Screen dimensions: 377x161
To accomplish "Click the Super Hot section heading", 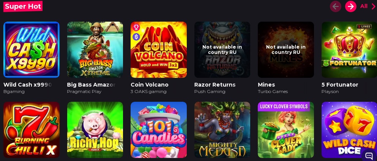I will tap(23, 6).
